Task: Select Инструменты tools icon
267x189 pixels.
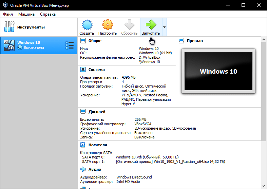Action: point(9,27)
